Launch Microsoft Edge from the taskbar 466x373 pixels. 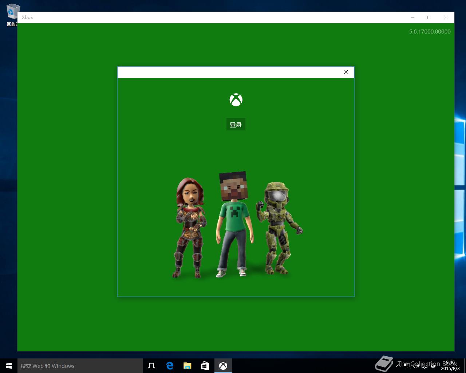click(x=170, y=366)
